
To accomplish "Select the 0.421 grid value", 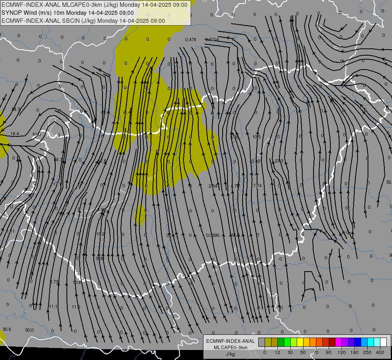I will [257, 161].
